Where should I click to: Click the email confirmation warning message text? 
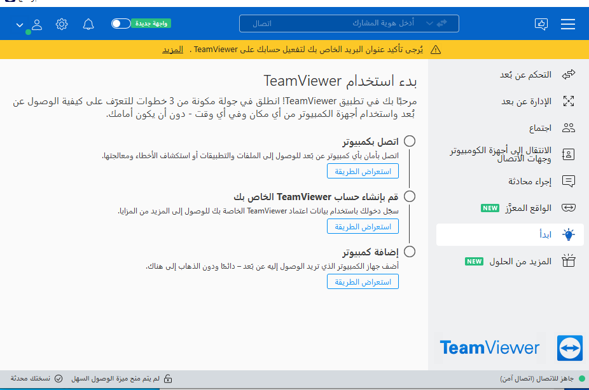click(308, 50)
